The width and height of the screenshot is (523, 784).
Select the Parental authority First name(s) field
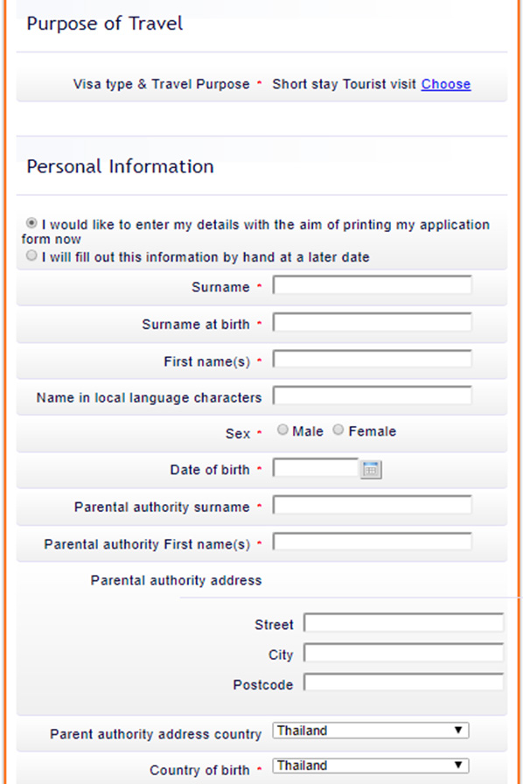[373, 542]
